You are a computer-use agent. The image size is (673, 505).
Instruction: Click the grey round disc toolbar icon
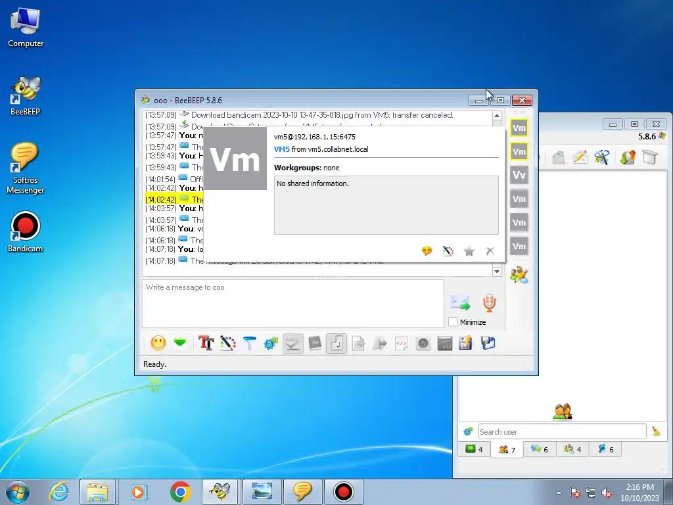click(x=423, y=343)
